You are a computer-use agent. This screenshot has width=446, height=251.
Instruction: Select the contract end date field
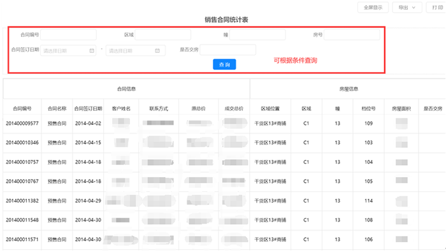tap(135, 50)
